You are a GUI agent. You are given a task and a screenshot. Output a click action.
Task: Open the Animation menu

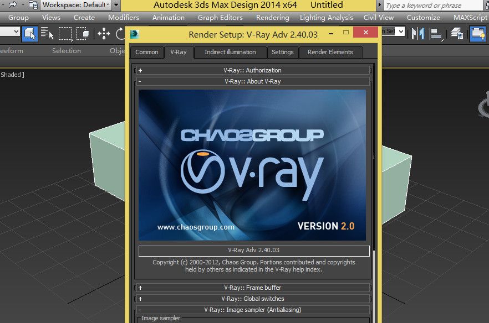point(169,18)
